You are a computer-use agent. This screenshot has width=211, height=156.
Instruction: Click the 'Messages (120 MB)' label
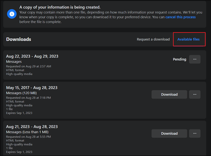coord(21,93)
